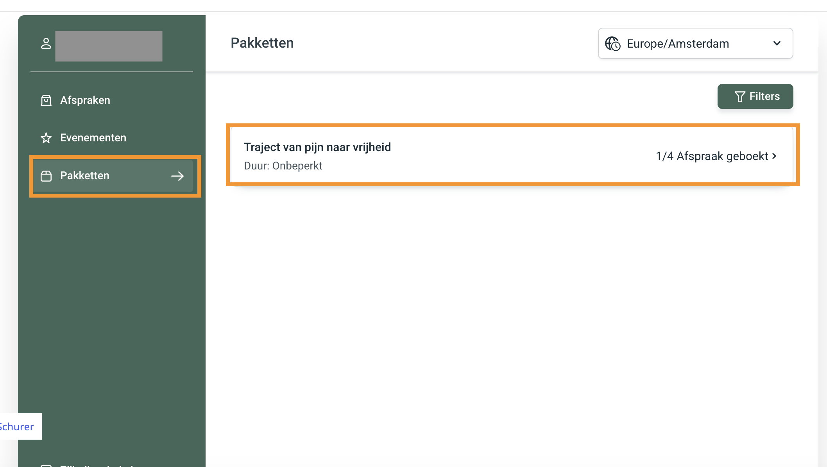827x467 pixels.
Task: Click the Afspraken shopping bag icon
Action: click(x=46, y=100)
